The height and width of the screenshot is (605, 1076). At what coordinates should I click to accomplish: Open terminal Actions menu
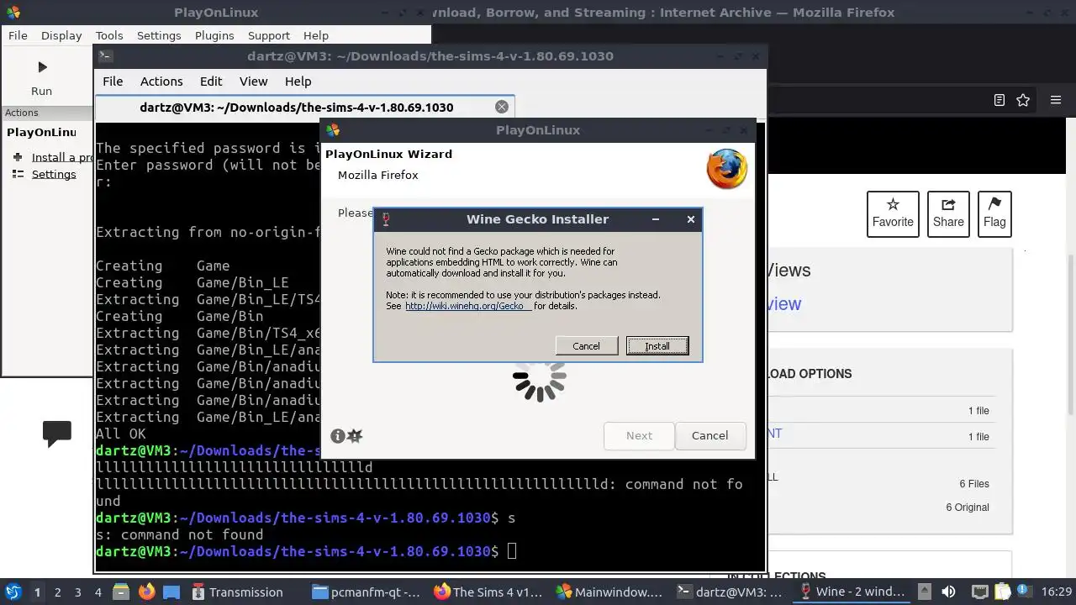(x=161, y=82)
